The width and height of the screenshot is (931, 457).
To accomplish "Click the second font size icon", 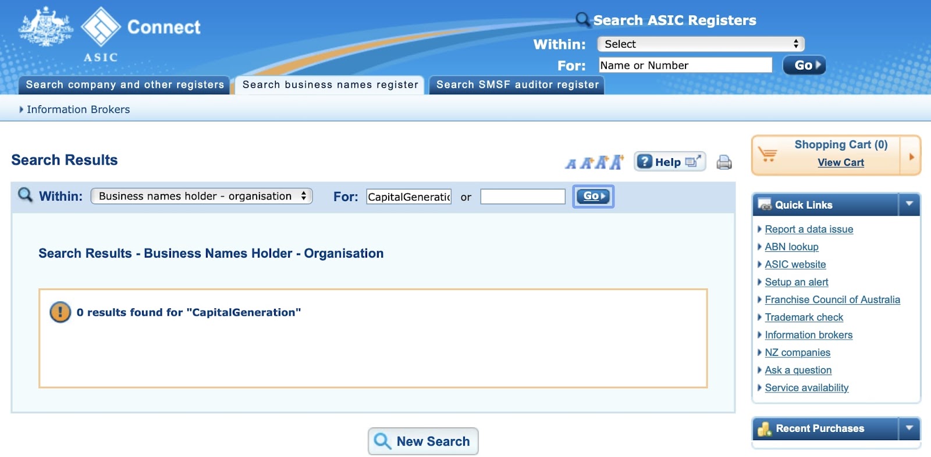I will 586,163.
